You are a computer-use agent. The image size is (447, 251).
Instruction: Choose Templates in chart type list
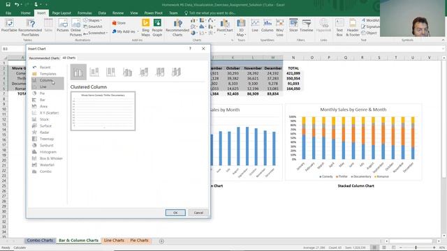pyautogui.click(x=47, y=74)
